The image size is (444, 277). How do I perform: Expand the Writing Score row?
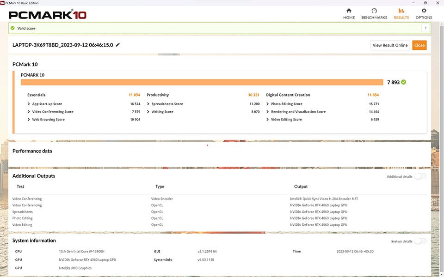148,112
